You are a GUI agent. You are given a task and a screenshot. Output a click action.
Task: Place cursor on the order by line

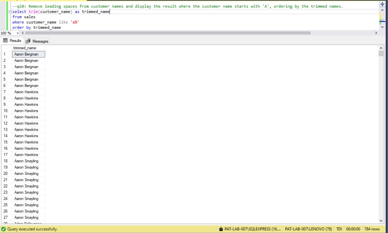(37, 27)
